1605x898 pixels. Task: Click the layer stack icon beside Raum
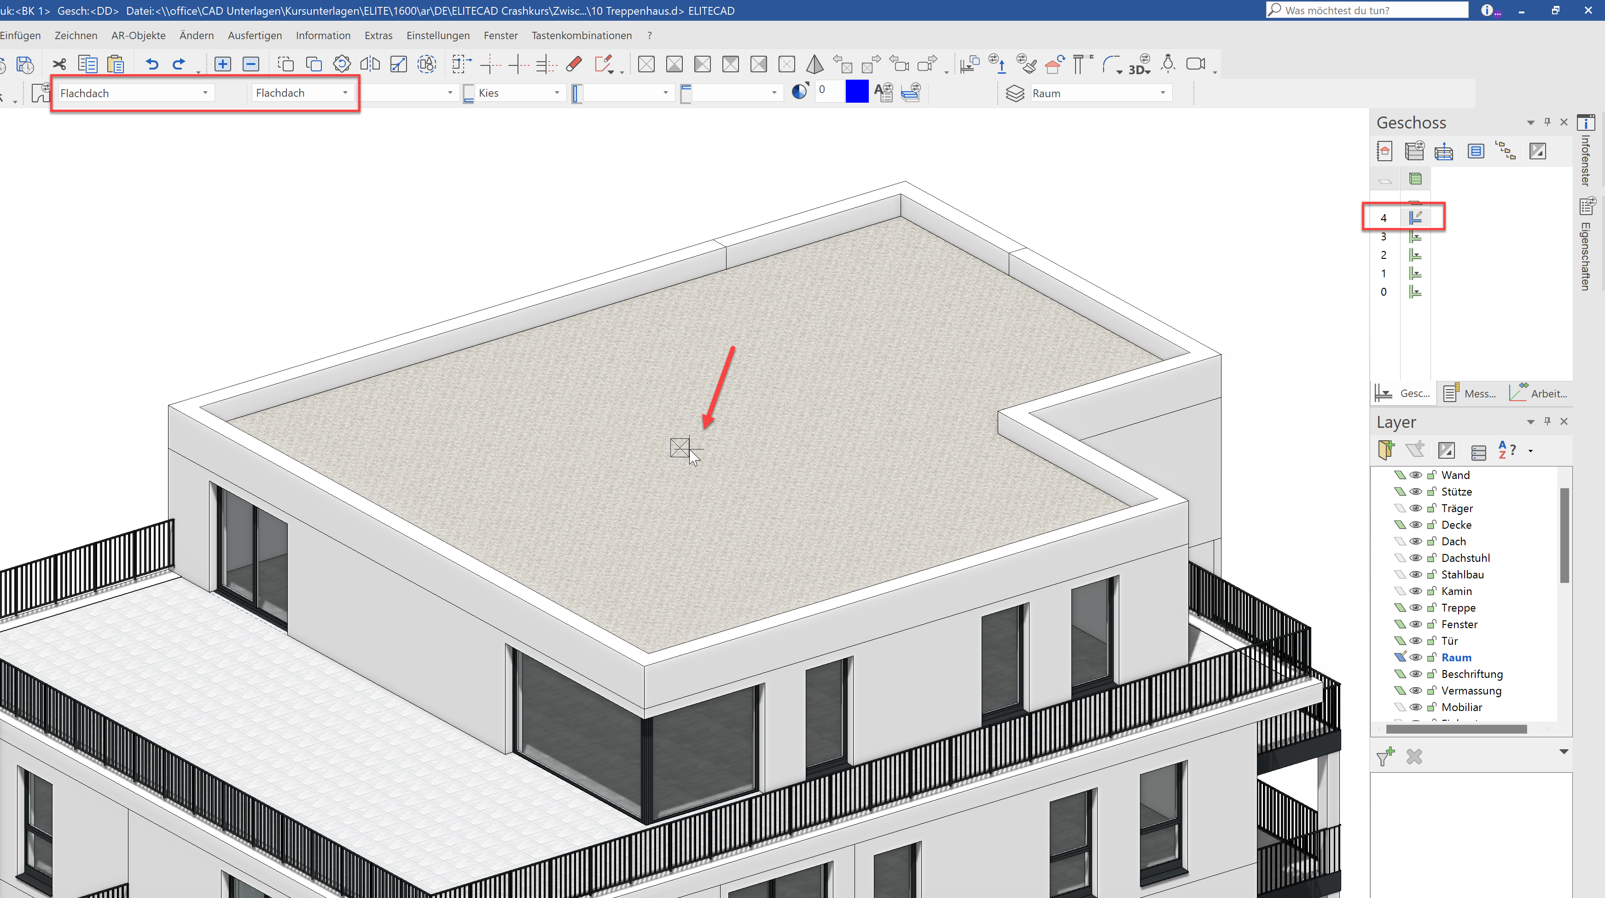[1015, 93]
